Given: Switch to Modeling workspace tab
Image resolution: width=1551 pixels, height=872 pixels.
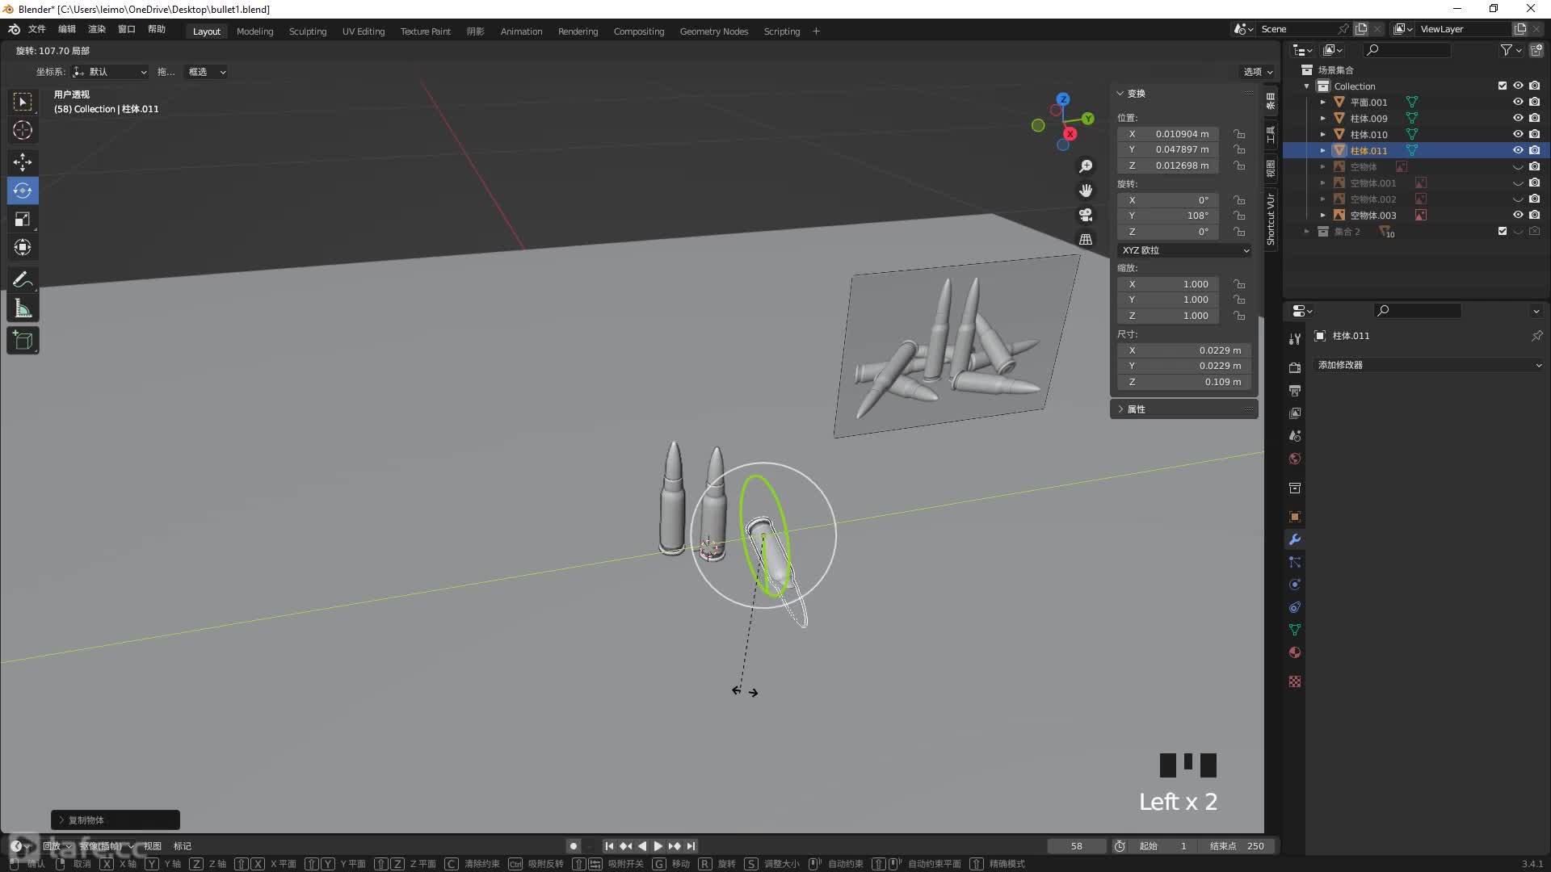Looking at the screenshot, I should 254,31.
